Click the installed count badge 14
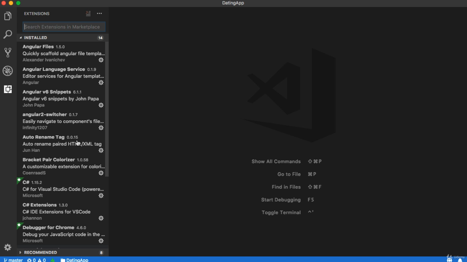 (100, 38)
